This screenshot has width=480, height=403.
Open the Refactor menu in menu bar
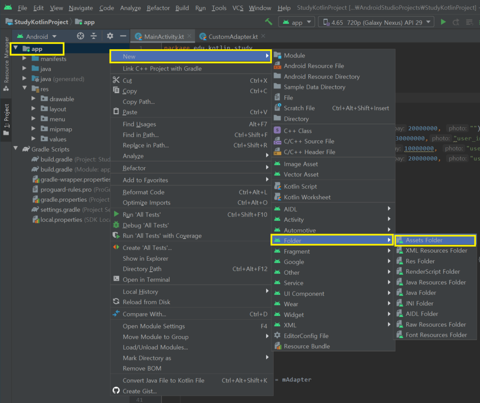point(158,8)
